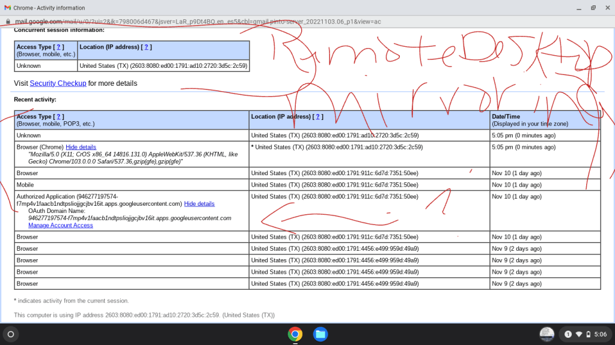The image size is (615, 345).
Task: Open the round thumbnail preview in the shelf
Action: (546, 334)
